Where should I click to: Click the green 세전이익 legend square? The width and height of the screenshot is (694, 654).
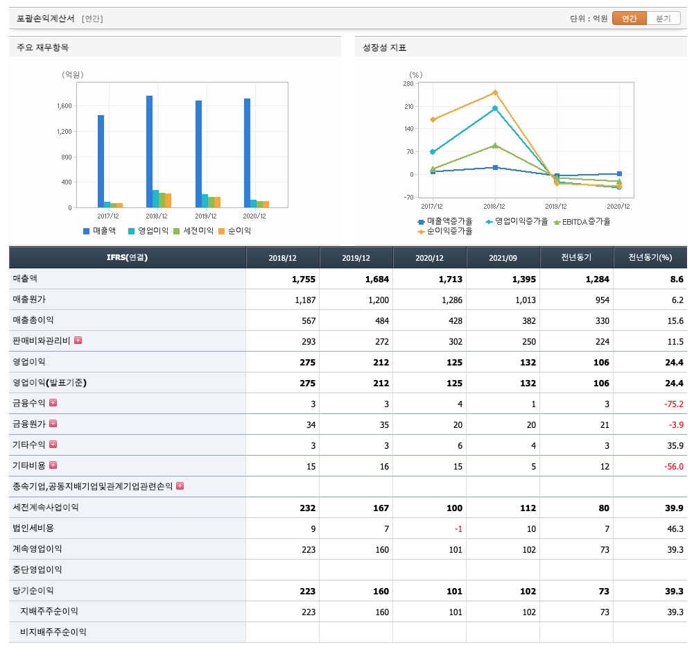[x=176, y=231]
